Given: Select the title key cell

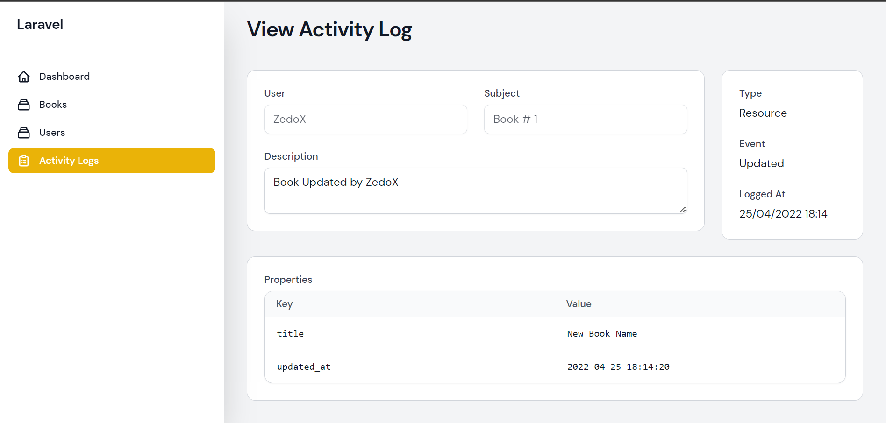Looking at the screenshot, I should pos(290,334).
